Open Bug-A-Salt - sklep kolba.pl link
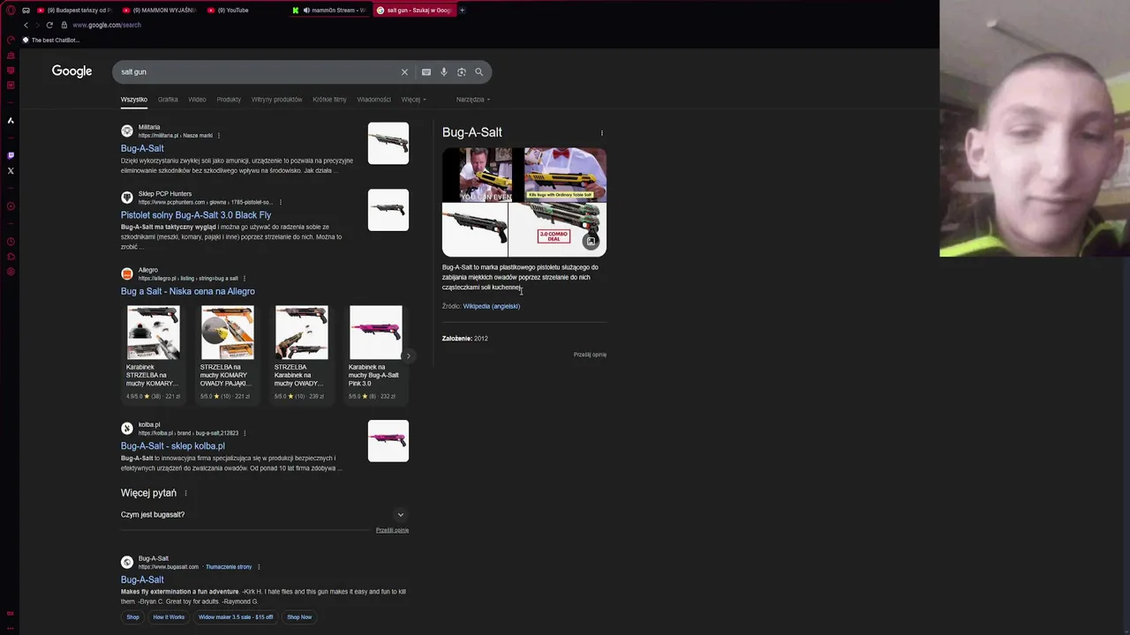Viewport: 1130px width, 635px height. (173, 446)
